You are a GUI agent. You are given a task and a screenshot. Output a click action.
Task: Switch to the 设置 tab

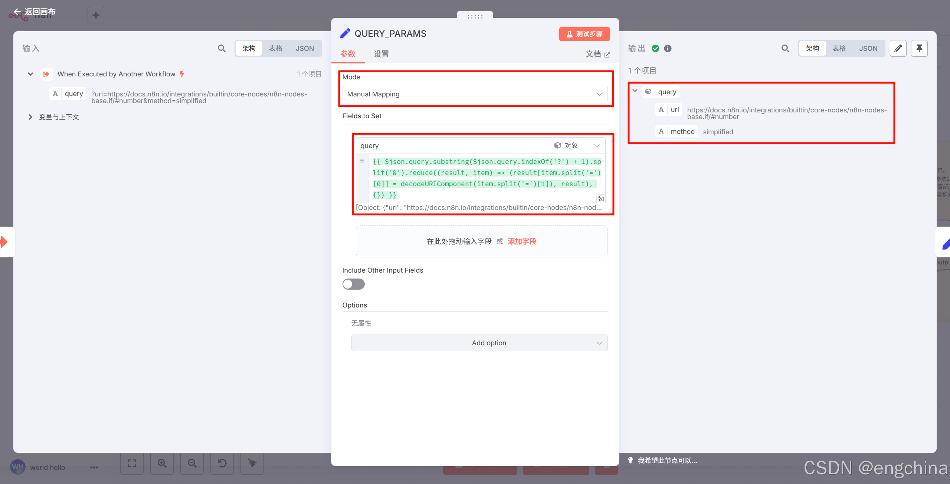pos(381,54)
